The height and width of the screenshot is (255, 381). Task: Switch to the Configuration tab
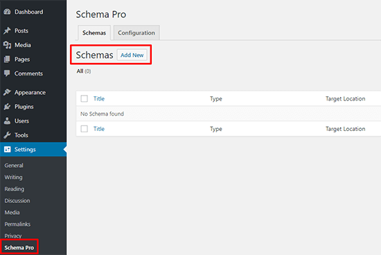[x=136, y=33]
